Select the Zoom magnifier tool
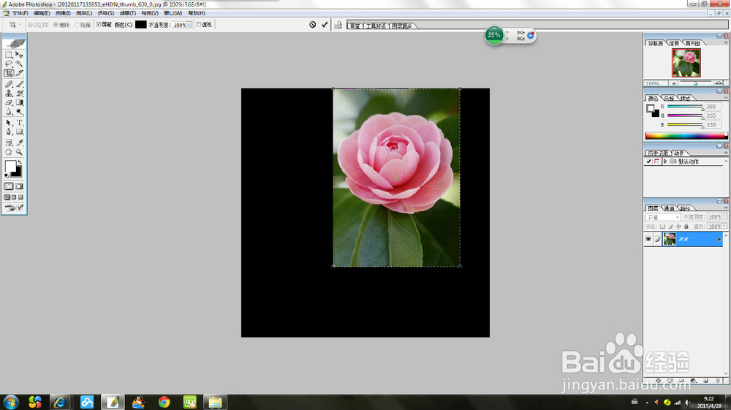 pos(20,152)
